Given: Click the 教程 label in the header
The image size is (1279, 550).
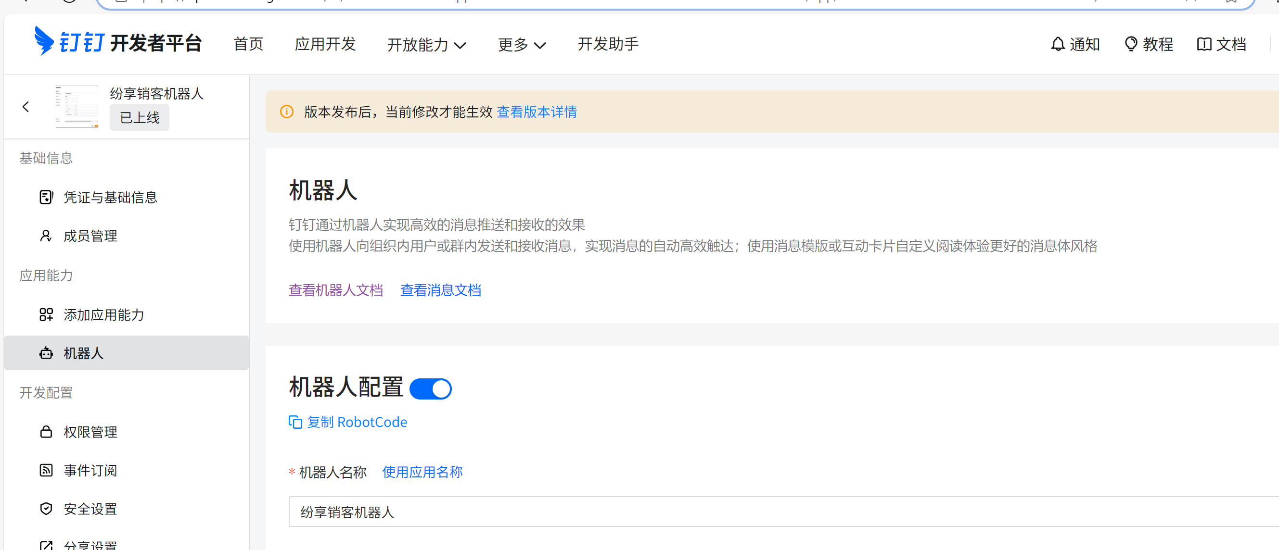Looking at the screenshot, I should [1158, 44].
